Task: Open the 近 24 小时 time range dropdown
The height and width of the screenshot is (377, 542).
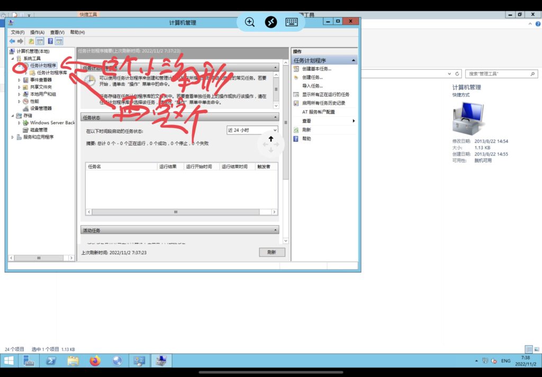Action: (x=252, y=130)
